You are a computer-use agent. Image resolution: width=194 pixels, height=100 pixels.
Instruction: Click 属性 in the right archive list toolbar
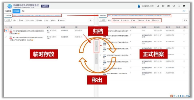point(148,20)
